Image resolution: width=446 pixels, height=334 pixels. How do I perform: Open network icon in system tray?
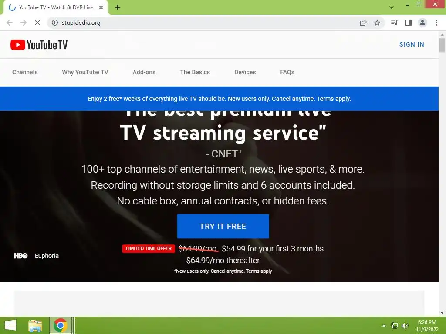395,326
